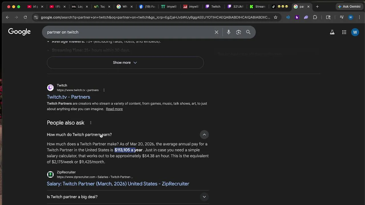The width and height of the screenshot is (365, 205).
Task: Open the Extensions puzzle-piece menu
Action: coord(315,17)
